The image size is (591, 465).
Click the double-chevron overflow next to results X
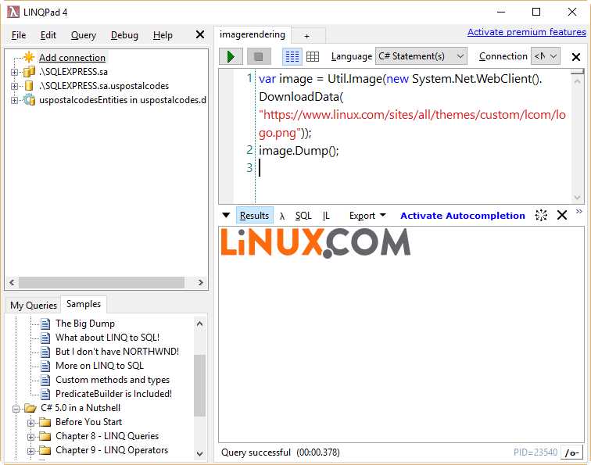pyautogui.click(x=579, y=211)
